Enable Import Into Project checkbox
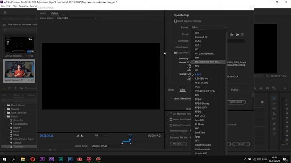 pos(171,120)
